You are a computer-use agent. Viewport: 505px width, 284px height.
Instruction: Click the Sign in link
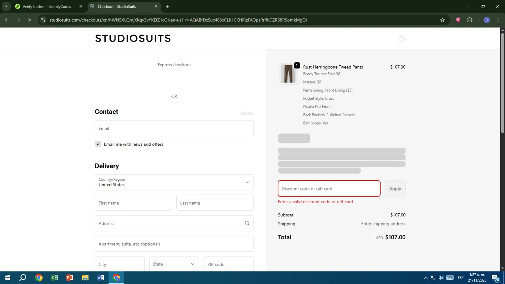click(247, 113)
